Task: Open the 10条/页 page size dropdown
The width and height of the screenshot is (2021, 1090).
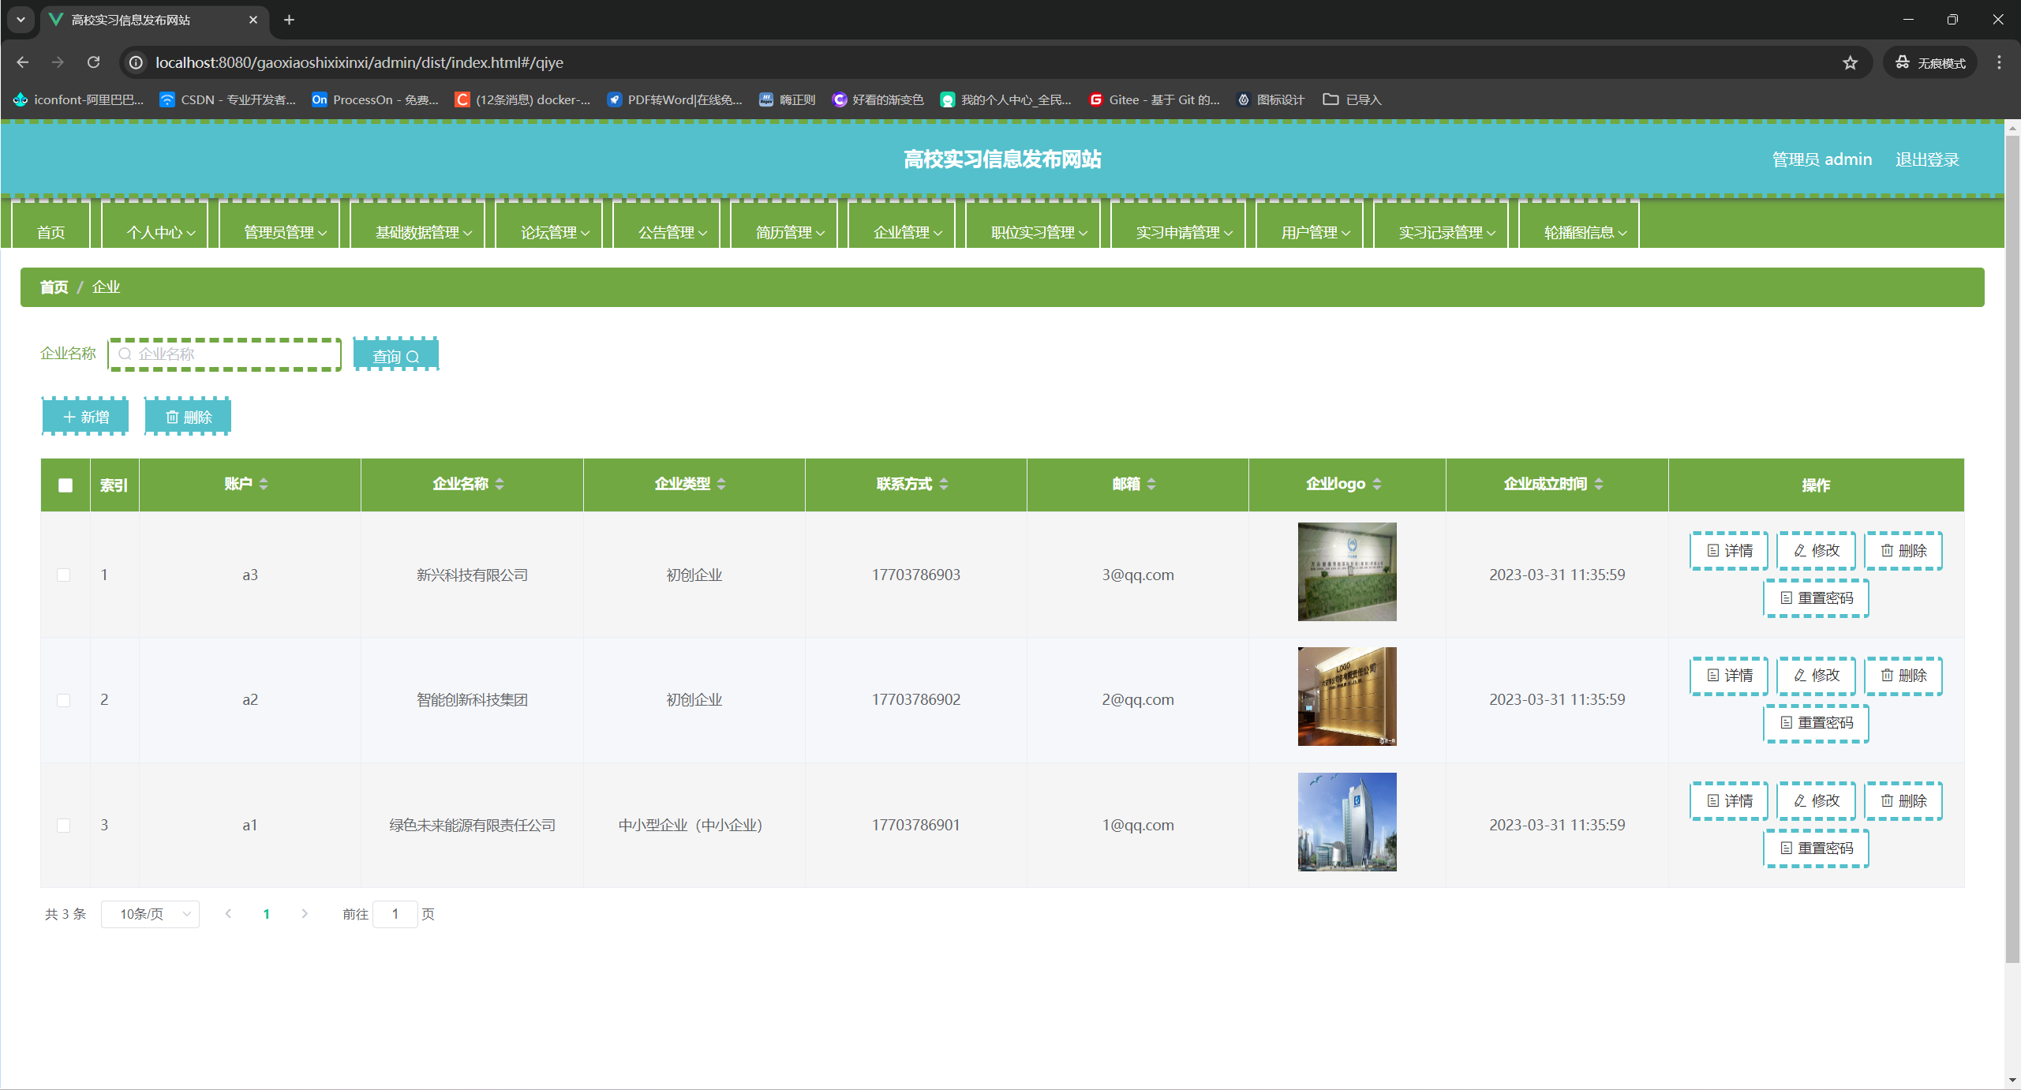Action: [x=150, y=914]
